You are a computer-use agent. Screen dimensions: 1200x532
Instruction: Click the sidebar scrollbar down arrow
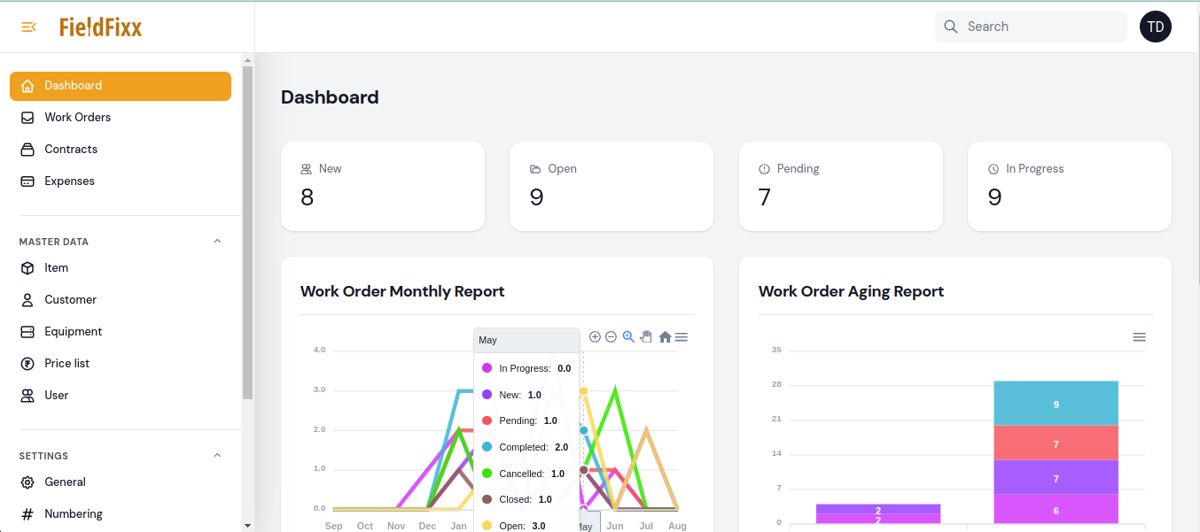(x=247, y=525)
